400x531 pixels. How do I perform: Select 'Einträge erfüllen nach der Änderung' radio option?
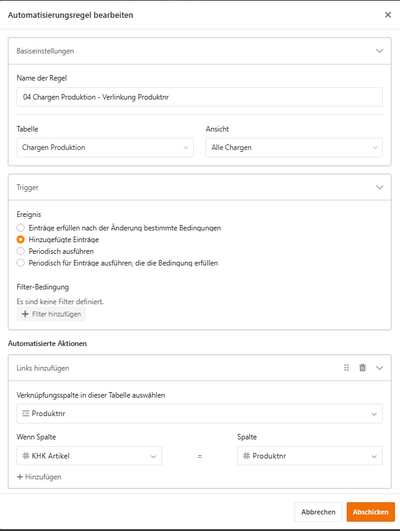pyautogui.click(x=21, y=228)
